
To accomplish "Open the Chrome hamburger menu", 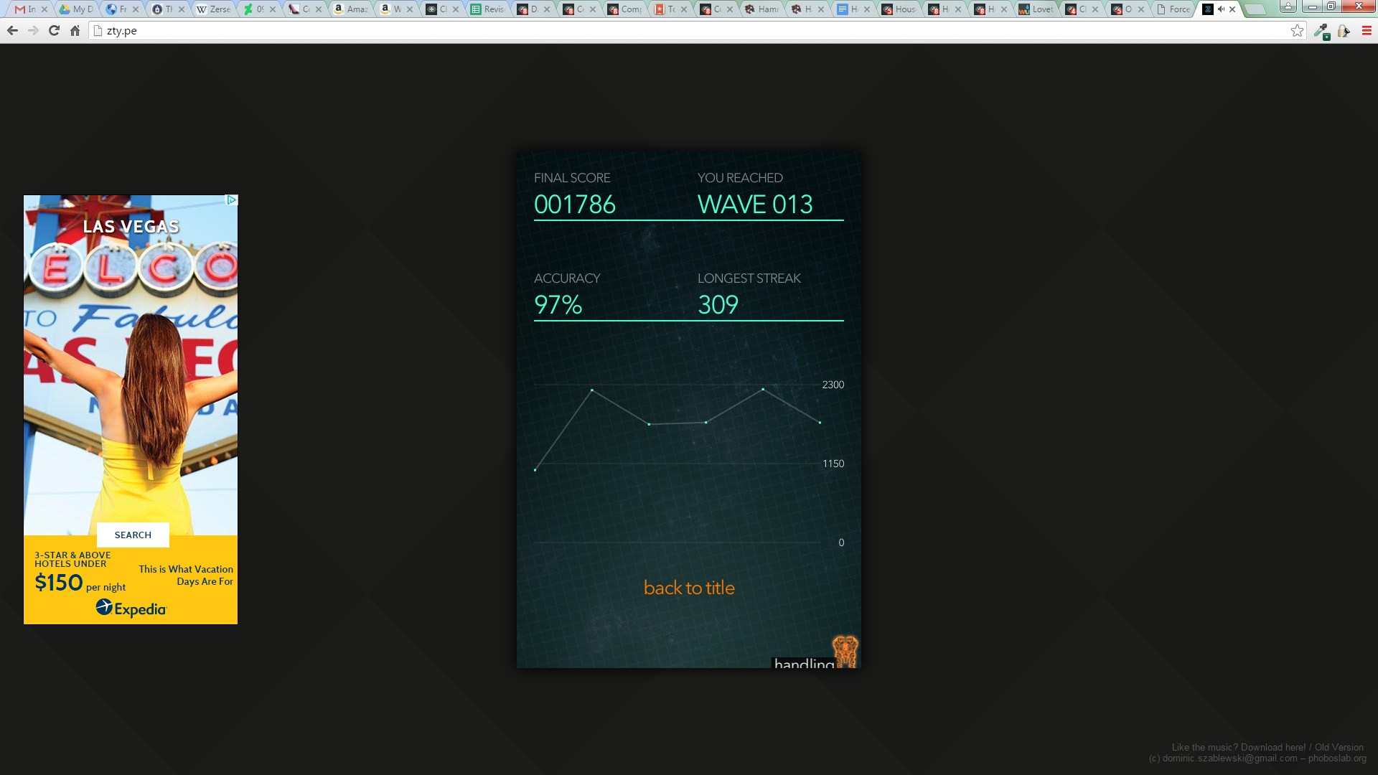I will click(x=1367, y=31).
